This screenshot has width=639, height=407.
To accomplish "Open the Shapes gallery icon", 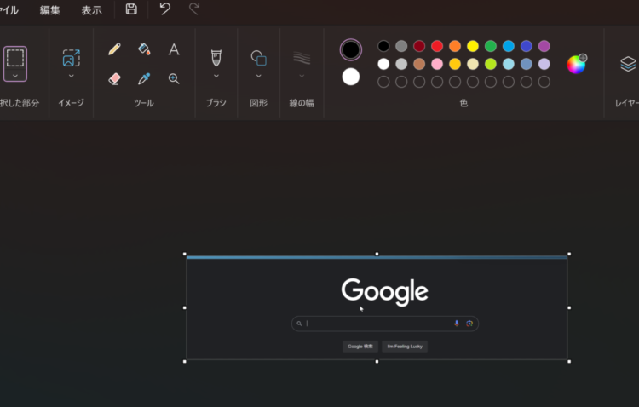I will coord(258,58).
